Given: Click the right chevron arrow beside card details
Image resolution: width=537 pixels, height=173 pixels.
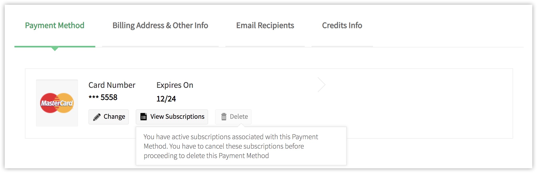Looking at the screenshot, I should (322, 85).
